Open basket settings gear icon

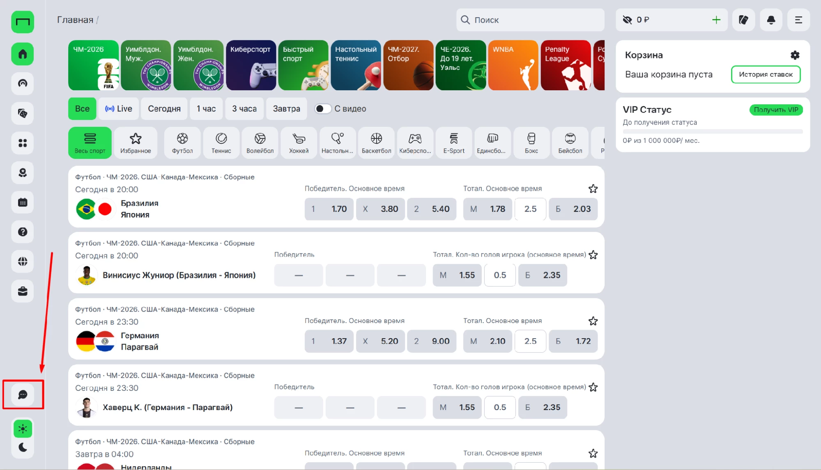coord(795,55)
